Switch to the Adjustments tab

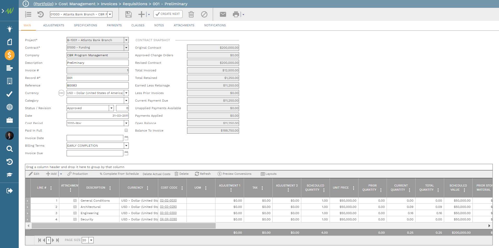[54, 25]
